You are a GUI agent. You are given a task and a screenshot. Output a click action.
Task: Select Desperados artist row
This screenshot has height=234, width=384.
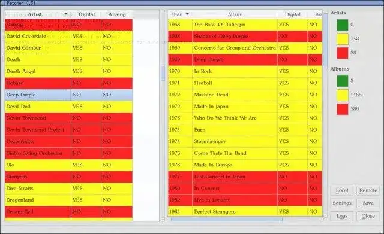[x=68, y=141]
